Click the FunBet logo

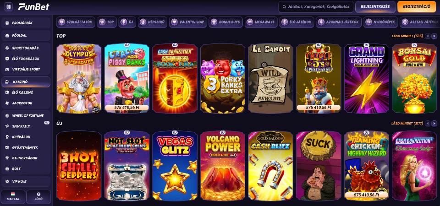[34, 7]
